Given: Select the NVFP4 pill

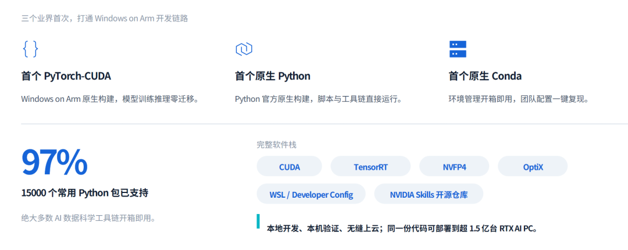Looking at the screenshot, I should (x=454, y=166).
